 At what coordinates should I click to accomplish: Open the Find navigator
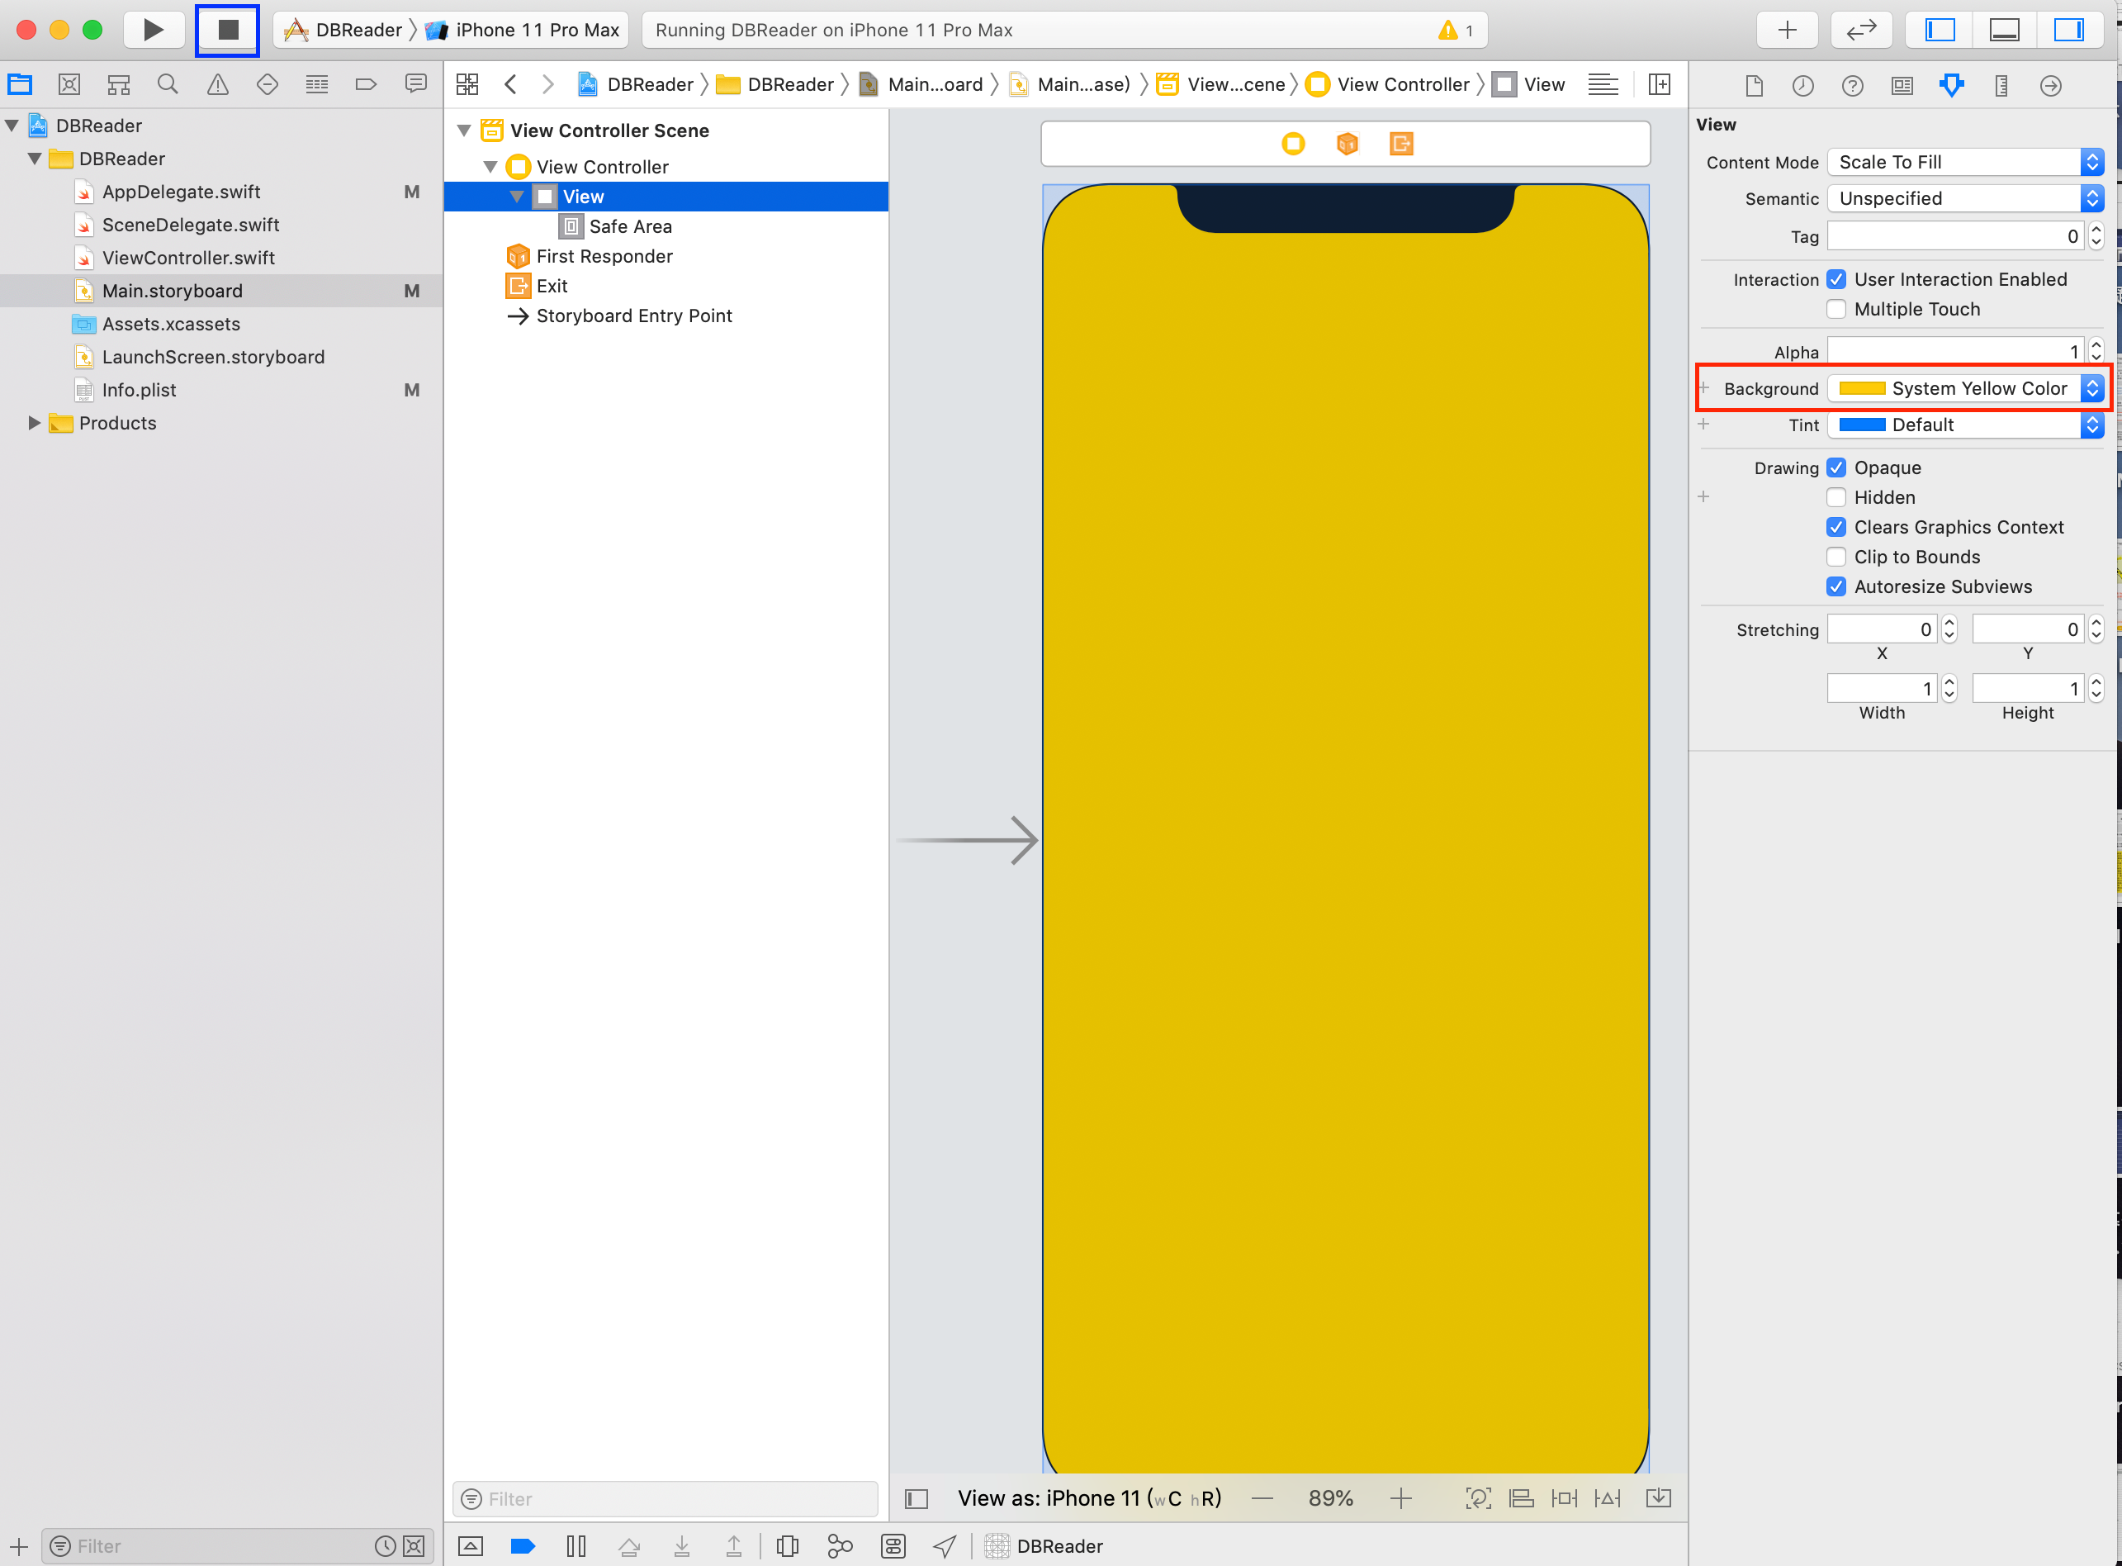pyautogui.click(x=168, y=84)
